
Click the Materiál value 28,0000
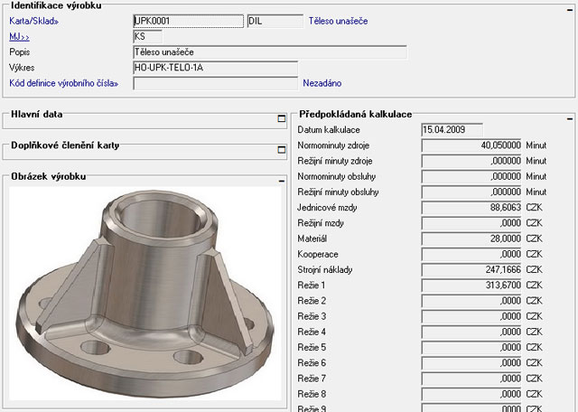point(471,239)
